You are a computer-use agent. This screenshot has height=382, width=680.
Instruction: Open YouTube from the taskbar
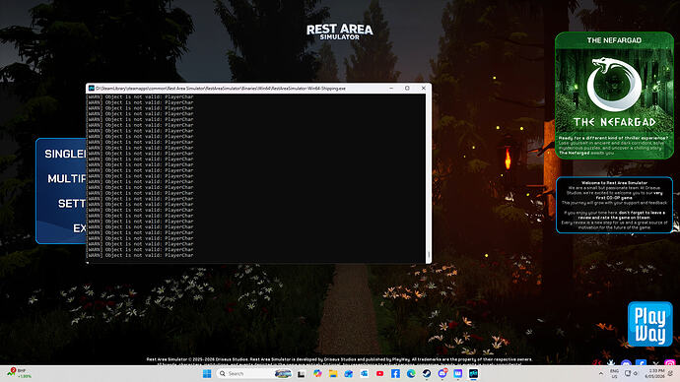[x=379, y=373]
